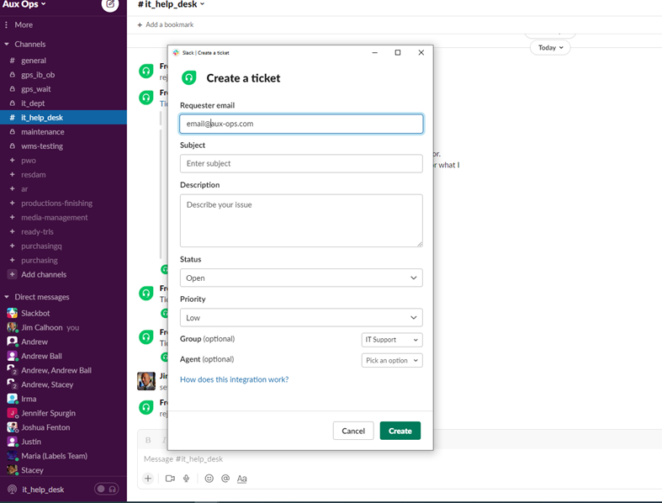The image size is (662, 503).
Task: Open Stacey direct message
Action: tap(32, 470)
